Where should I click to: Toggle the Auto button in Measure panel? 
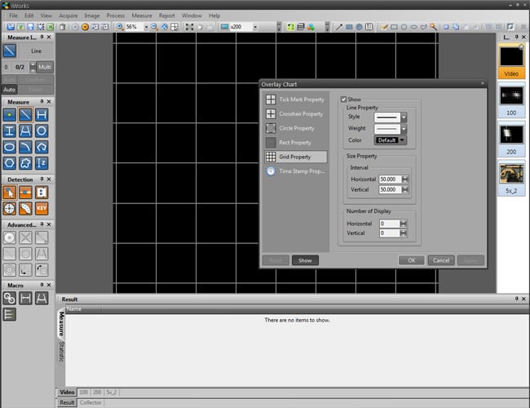[10, 90]
